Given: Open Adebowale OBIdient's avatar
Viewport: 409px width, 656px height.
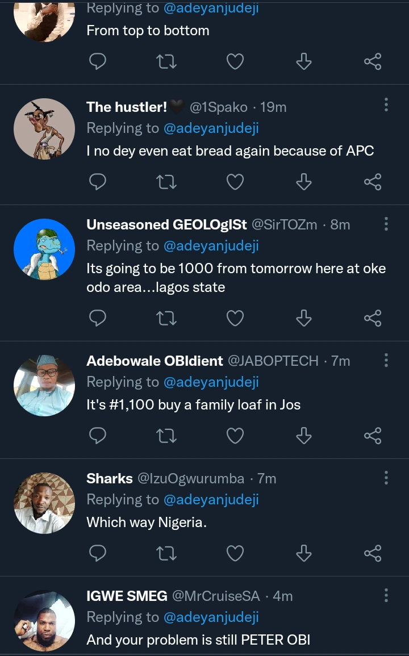Looking at the screenshot, I should point(44,386).
